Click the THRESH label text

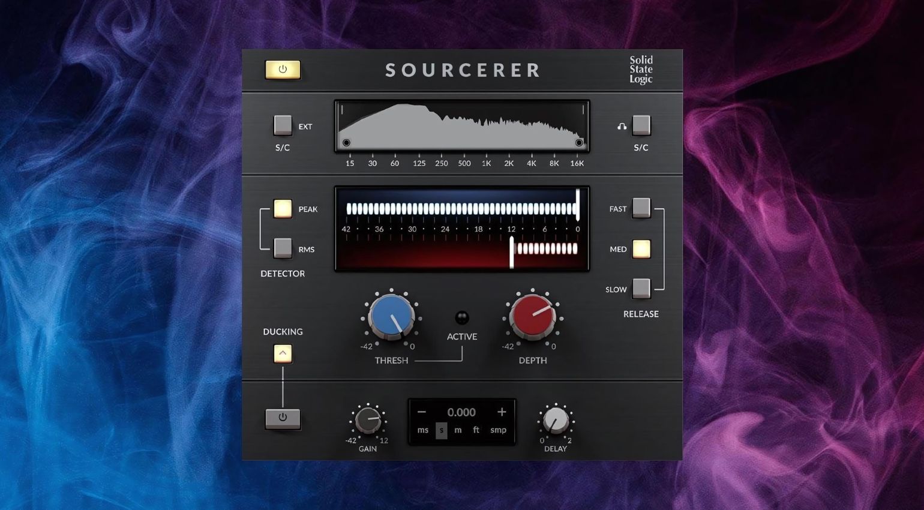pyautogui.click(x=391, y=361)
